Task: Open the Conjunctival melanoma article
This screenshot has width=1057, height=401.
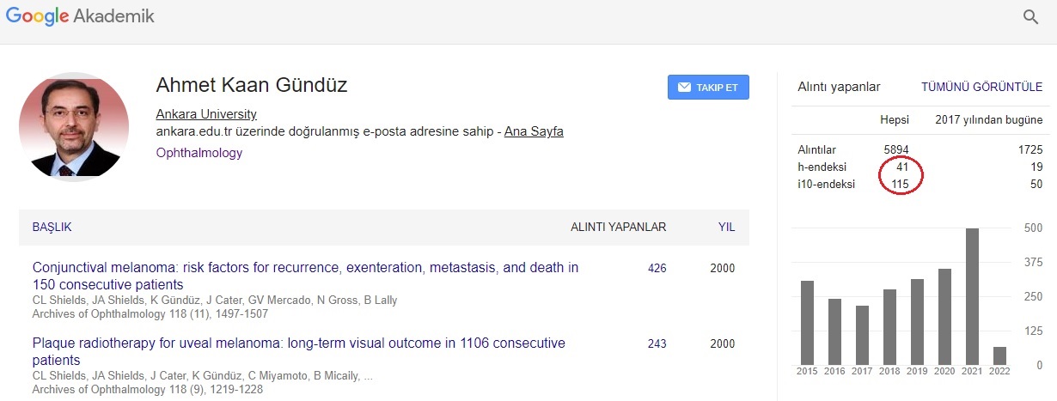Action: (x=305, y=276)
